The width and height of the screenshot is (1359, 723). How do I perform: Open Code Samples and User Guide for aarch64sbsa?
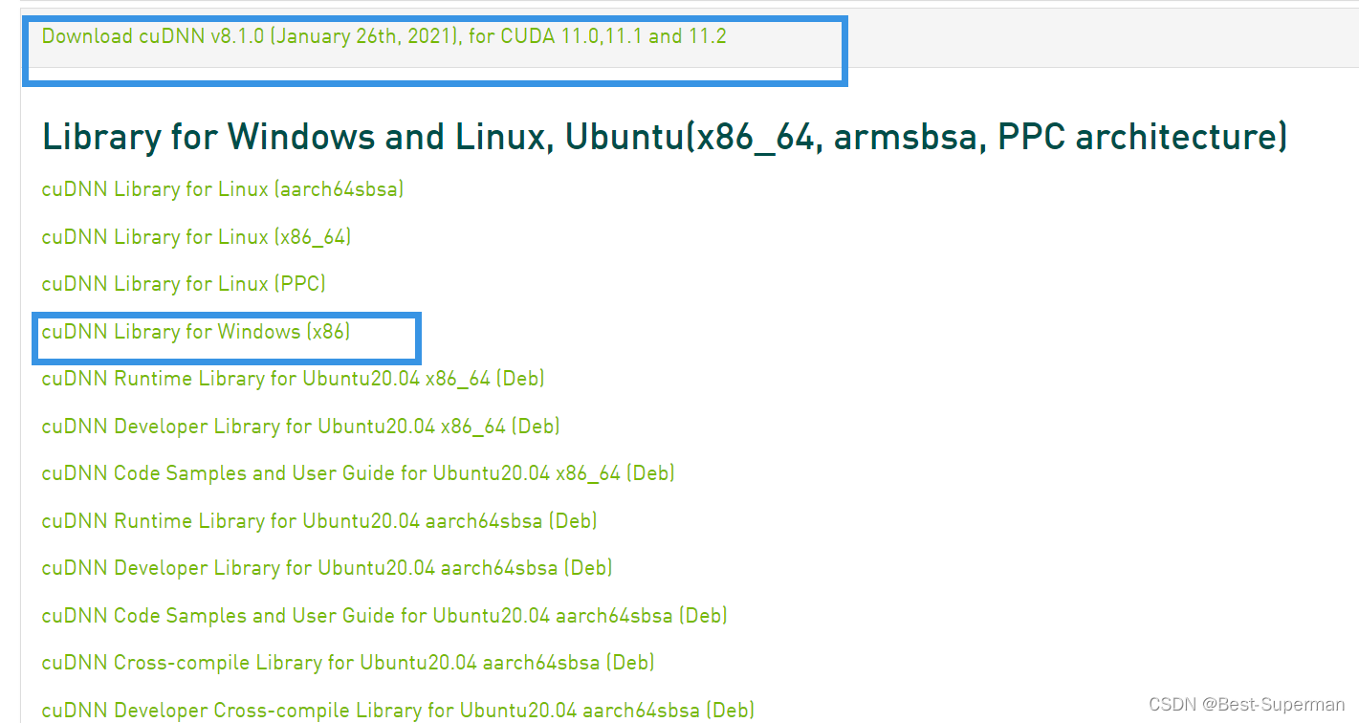[x=384, y=616]
